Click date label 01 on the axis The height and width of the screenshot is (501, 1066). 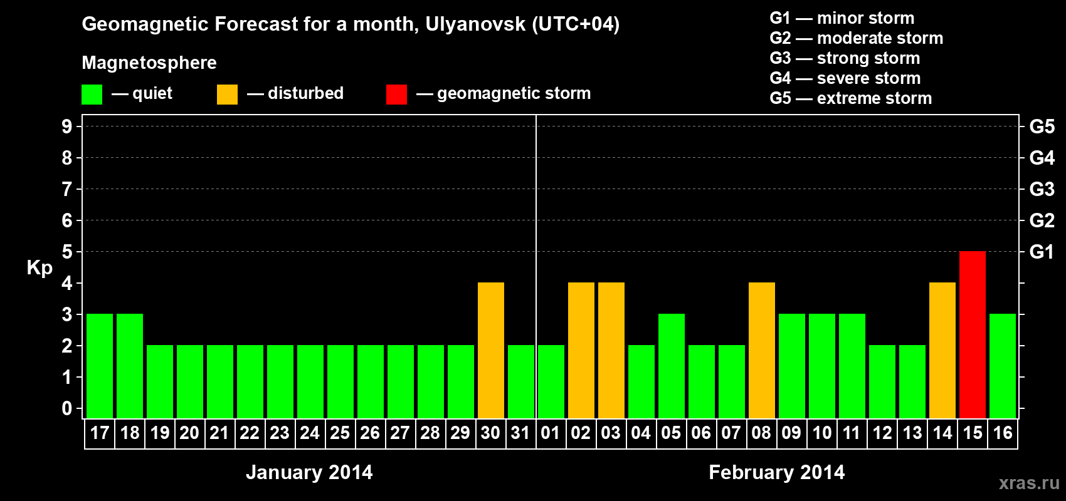click(551, 433)
